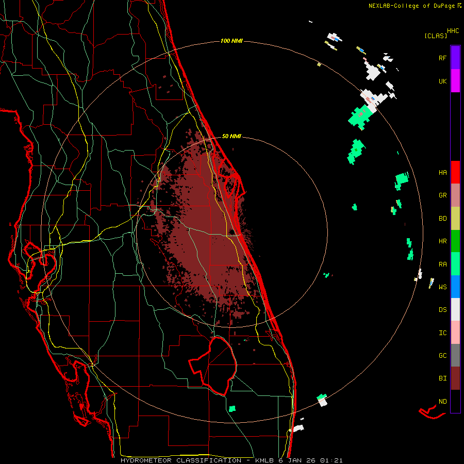This screenshot has height=464, width=464.
Task: Click the "[CLAS]" legend header
Action: click(436, 36)
